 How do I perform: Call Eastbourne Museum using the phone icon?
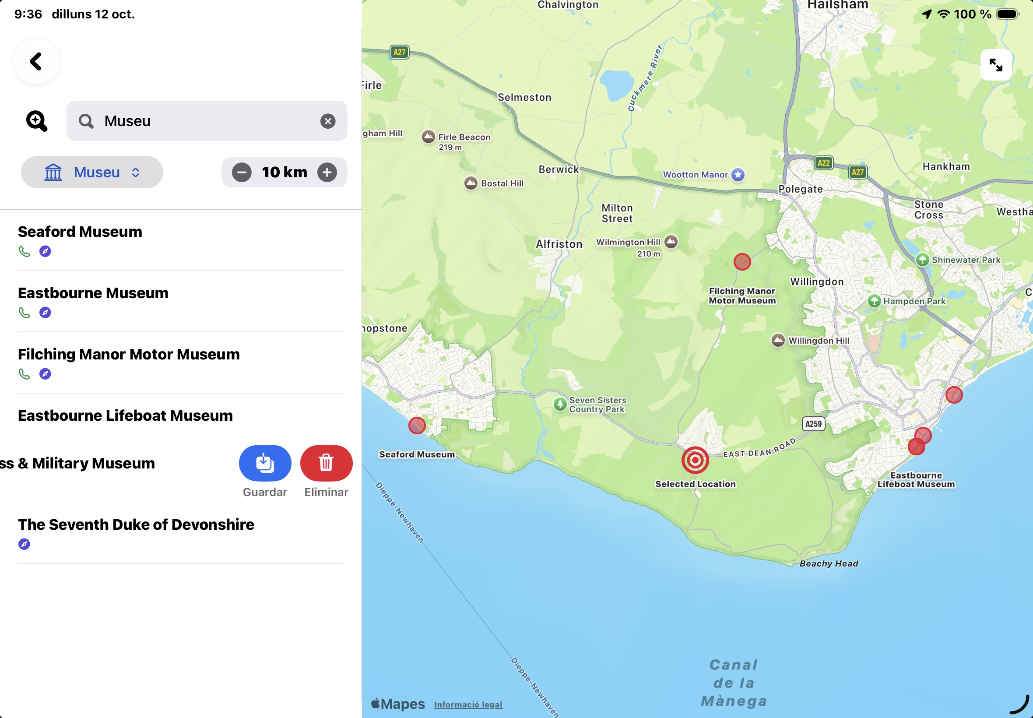click(24, 313)
